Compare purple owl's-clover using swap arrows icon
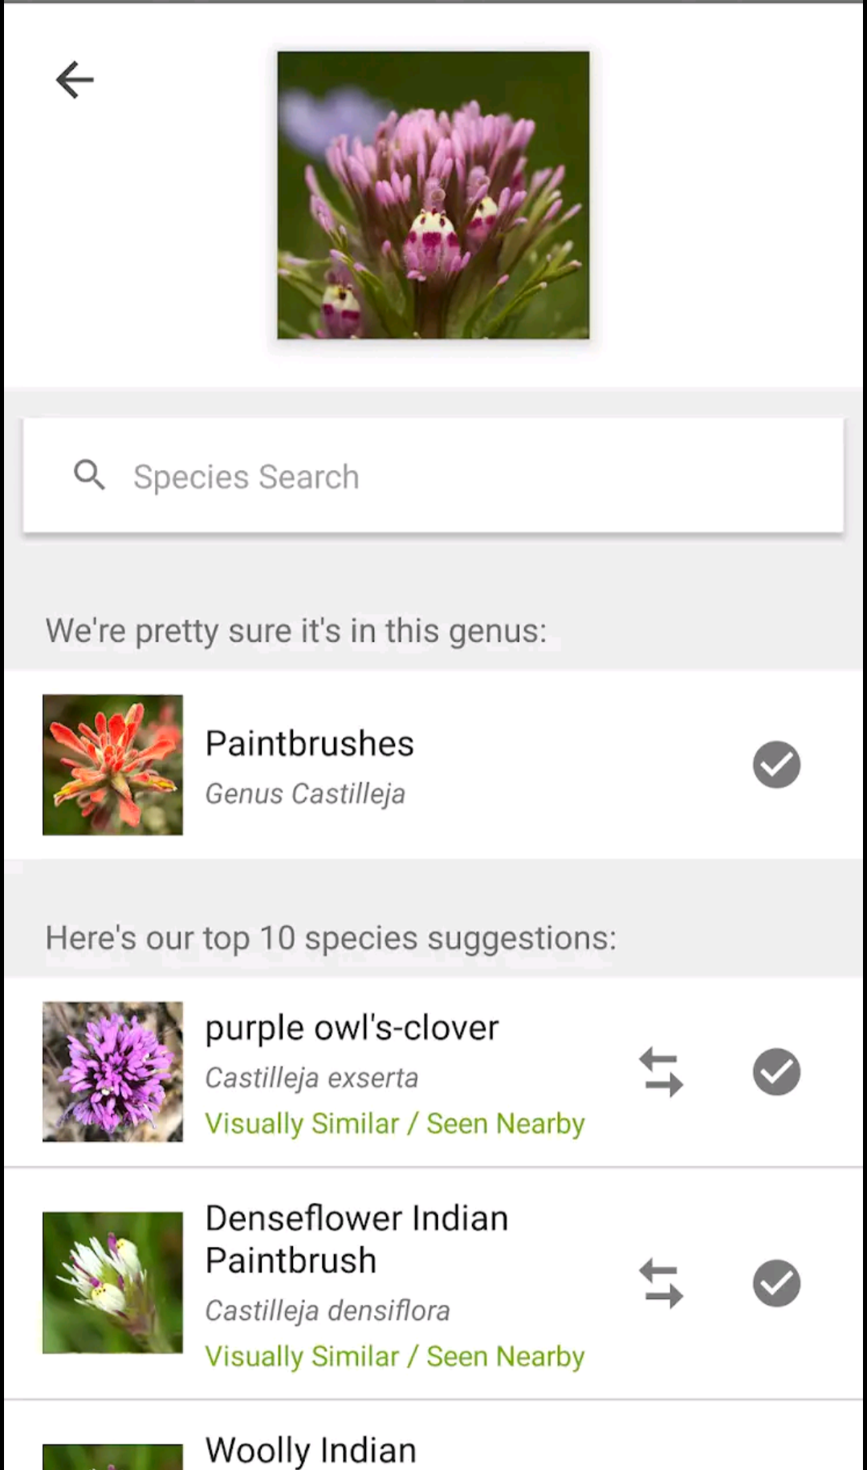The width and height of the screenshot is (867, 1470). (x=661, y=1072)
